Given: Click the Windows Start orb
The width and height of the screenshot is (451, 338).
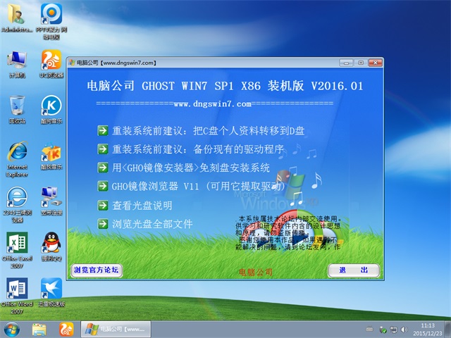Looking at the screenshot, I should coord(12,329).
